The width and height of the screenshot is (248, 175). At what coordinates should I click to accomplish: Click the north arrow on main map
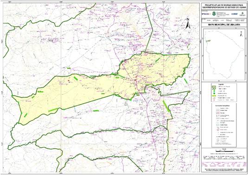click(x=188, y=24)
